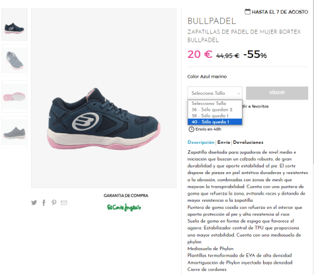Pin product on Pinterest
The width and height of the screenshot is (314, 275).
click(54, 202)
